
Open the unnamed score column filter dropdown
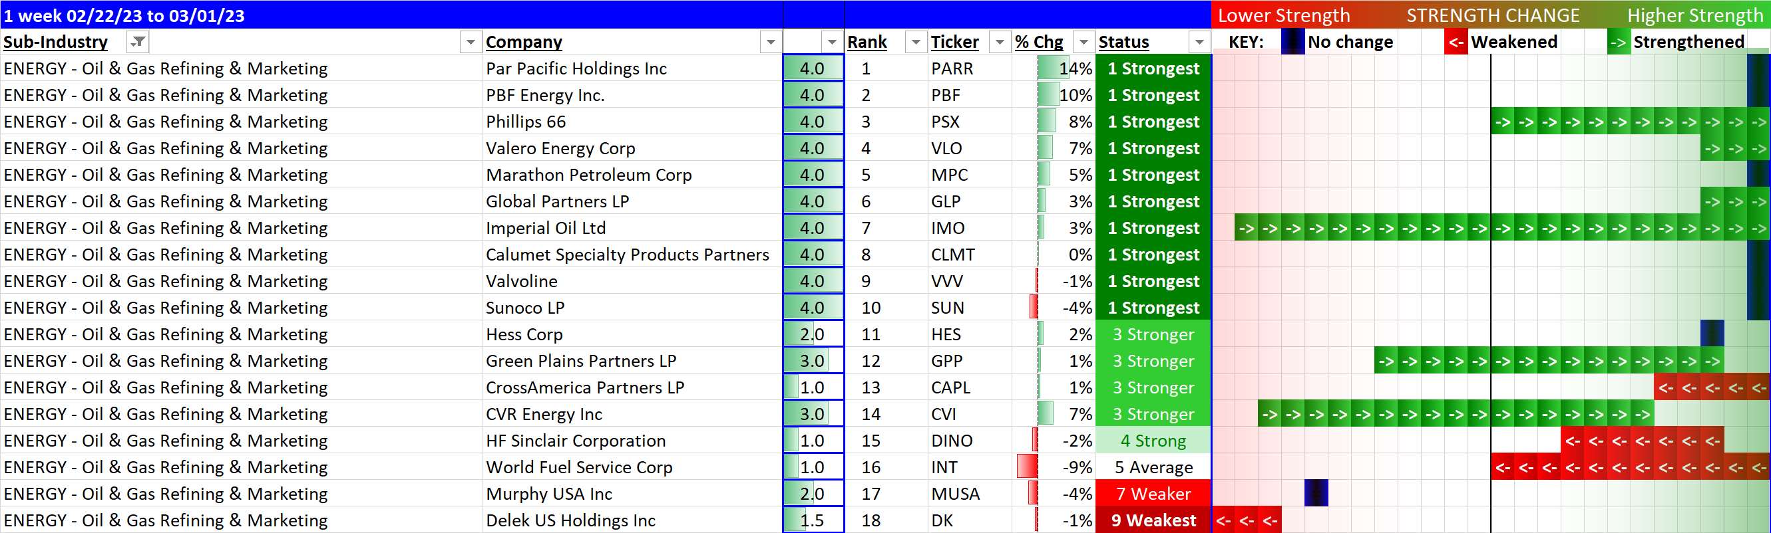[832, 42]
